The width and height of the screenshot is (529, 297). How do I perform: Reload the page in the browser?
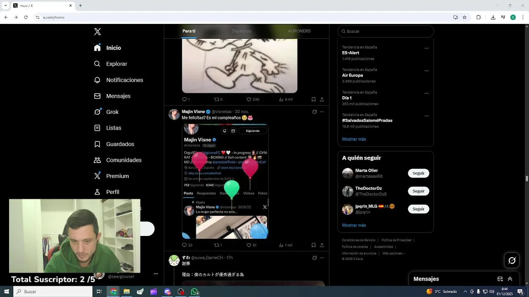click(26, 17)
